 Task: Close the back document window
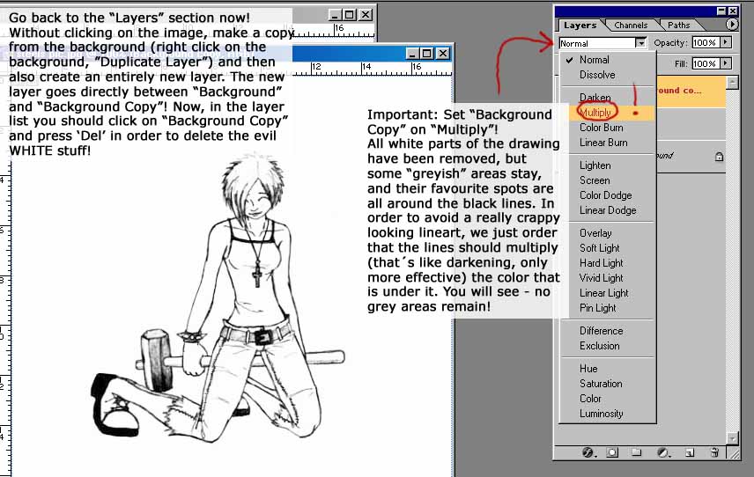click(x=366, y=15)
